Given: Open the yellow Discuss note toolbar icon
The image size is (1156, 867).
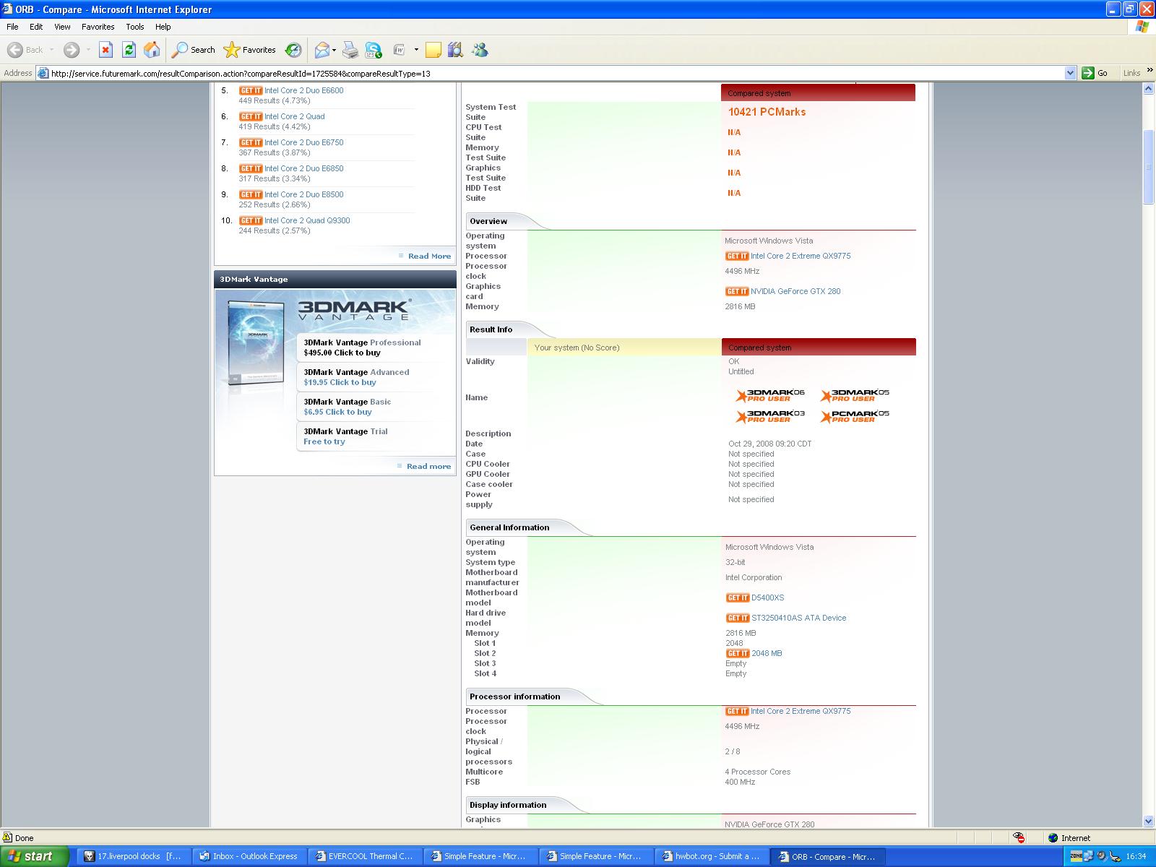Looking at the screenshot, I should coord(433,50).
